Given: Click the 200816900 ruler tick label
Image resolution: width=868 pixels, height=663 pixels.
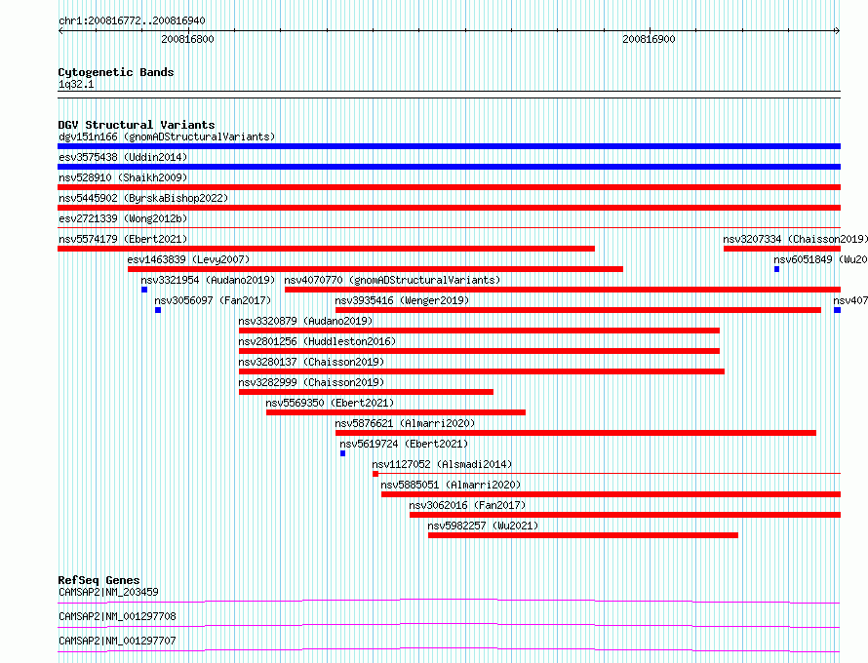Looking at the screenshot, I should [649, 39].
